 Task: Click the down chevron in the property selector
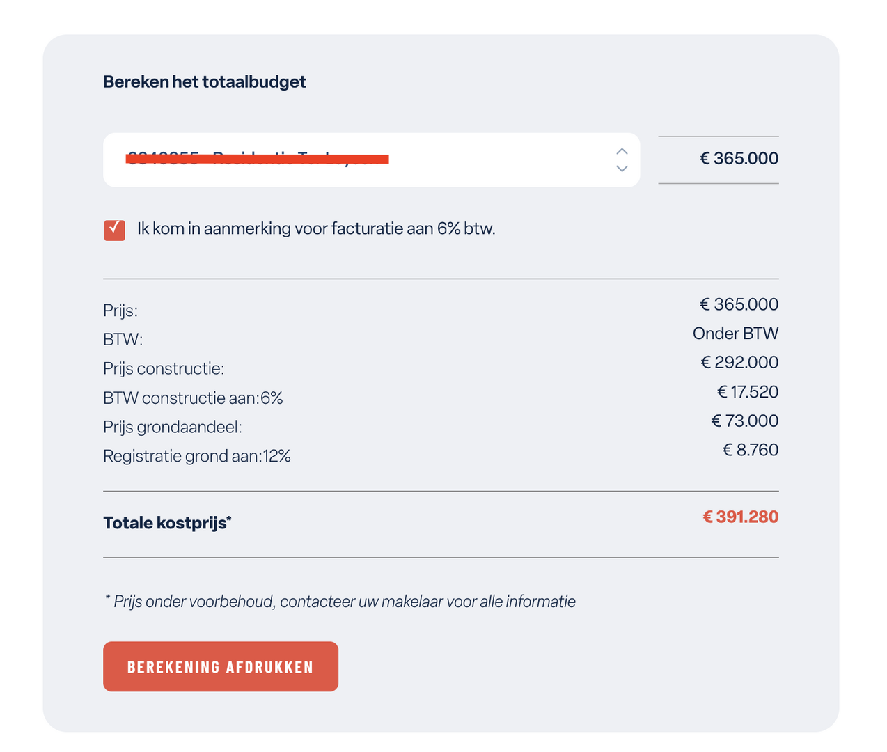[x=622, y=169]
